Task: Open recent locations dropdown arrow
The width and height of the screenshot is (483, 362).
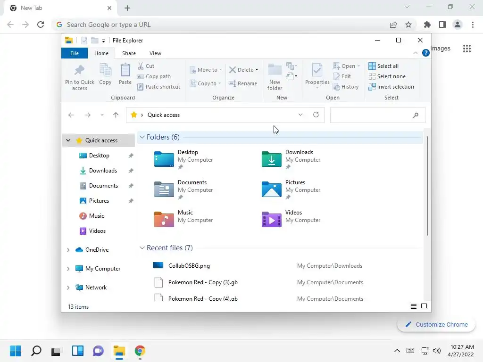Action: click(x=102, y=115)
